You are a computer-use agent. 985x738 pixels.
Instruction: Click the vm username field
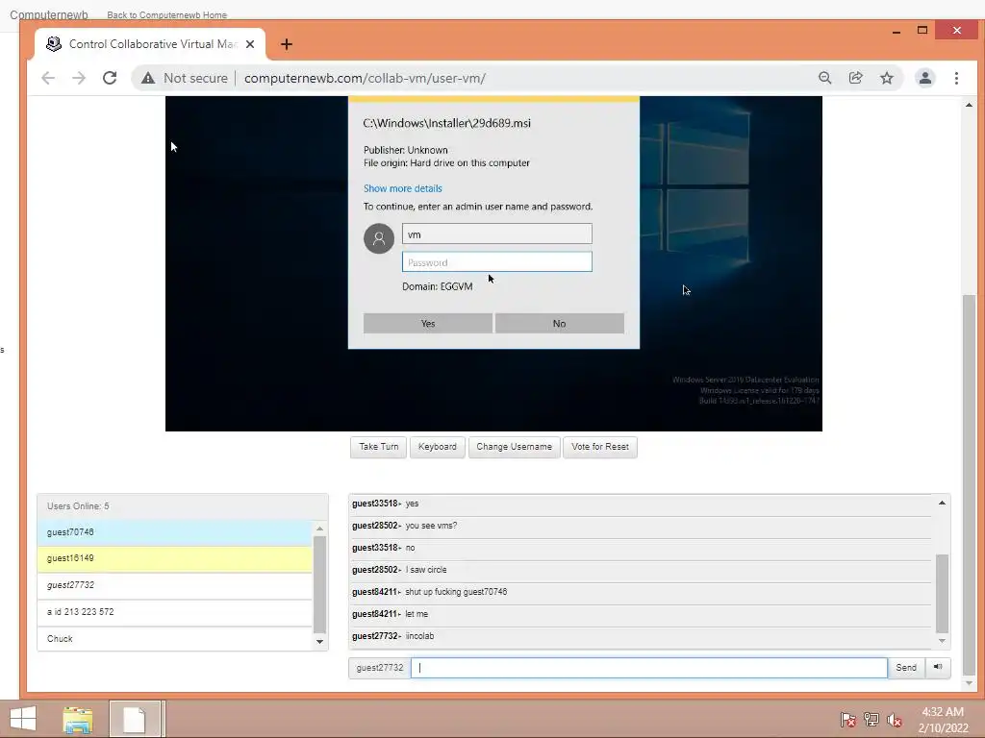497,234
